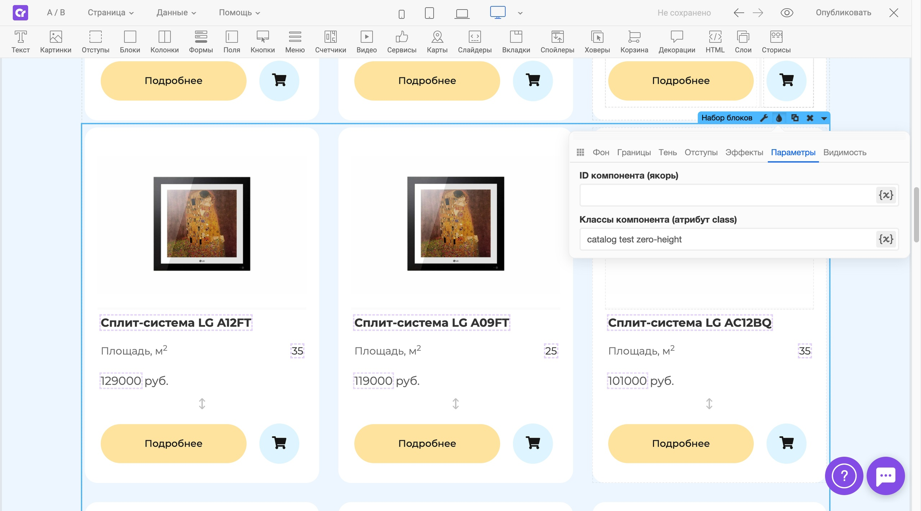Select the Поля tool
Viewport: 921px width, 511px height.
click(x=232, y=42)
